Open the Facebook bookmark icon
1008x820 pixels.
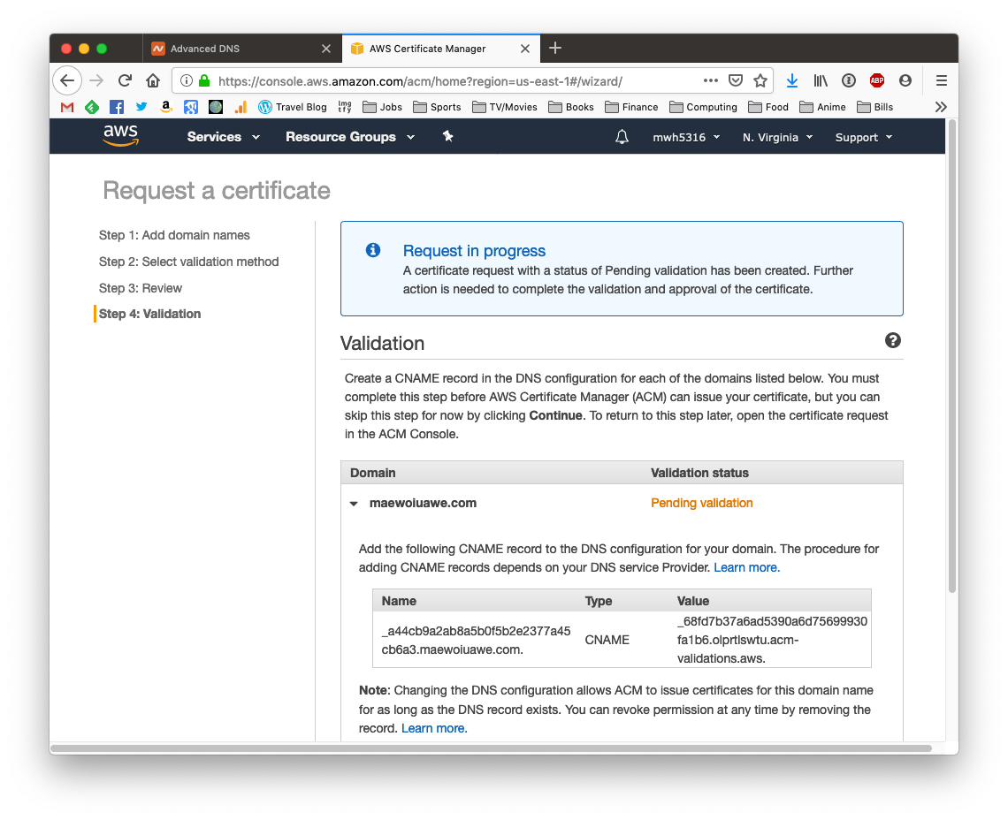[117, 107]
